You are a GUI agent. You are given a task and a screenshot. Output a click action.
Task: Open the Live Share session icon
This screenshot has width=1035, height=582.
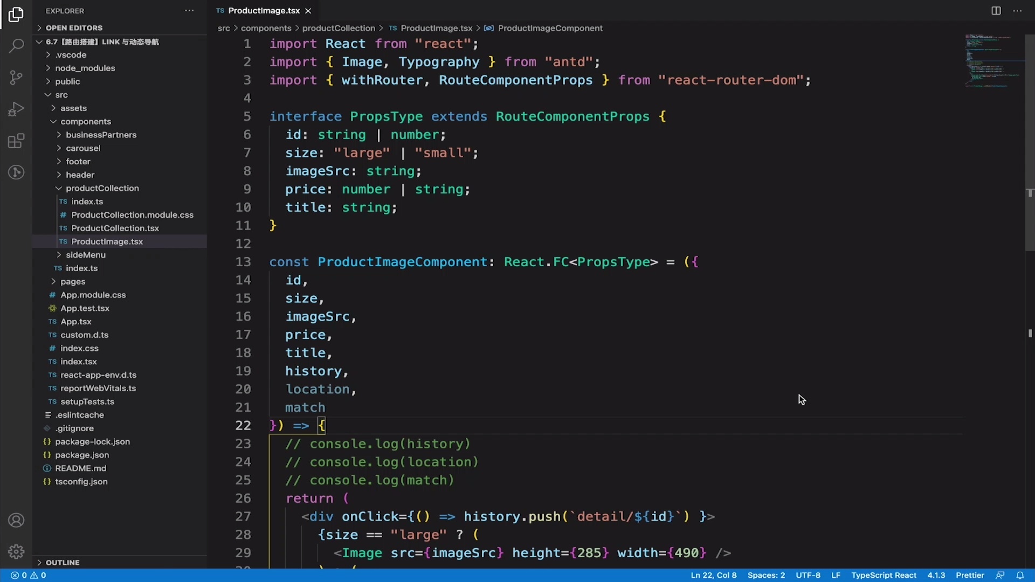tap(16, 172)
